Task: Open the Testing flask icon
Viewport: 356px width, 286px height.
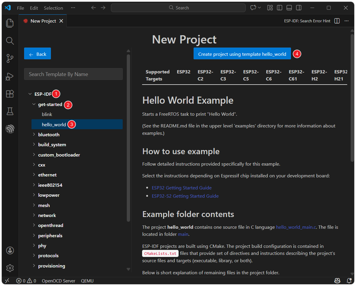Action: 10,111
